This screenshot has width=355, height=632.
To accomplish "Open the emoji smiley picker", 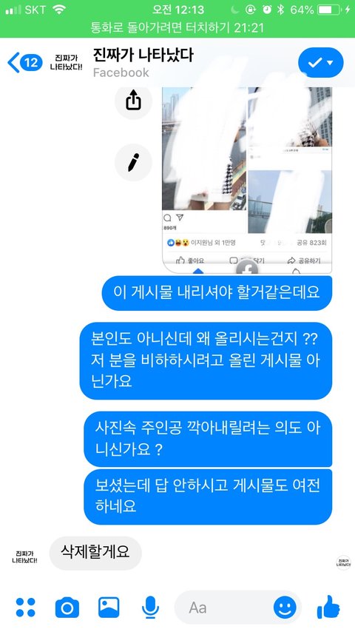I will pos(285,608).
